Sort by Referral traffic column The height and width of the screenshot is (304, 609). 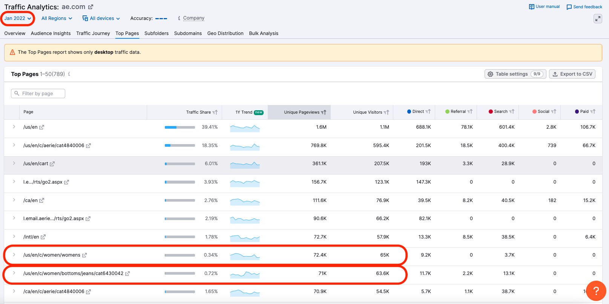(459, 111)
